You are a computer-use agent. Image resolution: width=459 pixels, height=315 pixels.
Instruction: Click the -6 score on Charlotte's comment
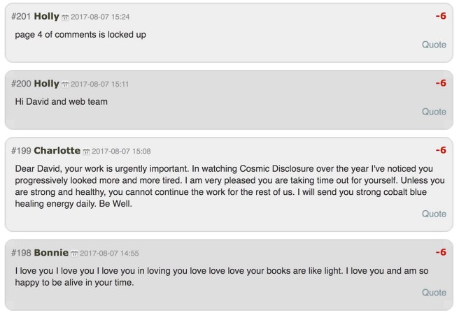[x=441, y=150]
